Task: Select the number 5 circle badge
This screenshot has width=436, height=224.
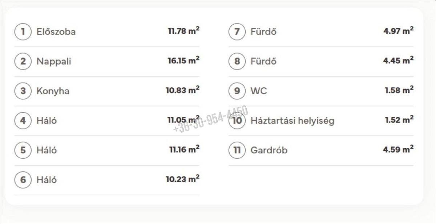Action: tap(23, 150)
